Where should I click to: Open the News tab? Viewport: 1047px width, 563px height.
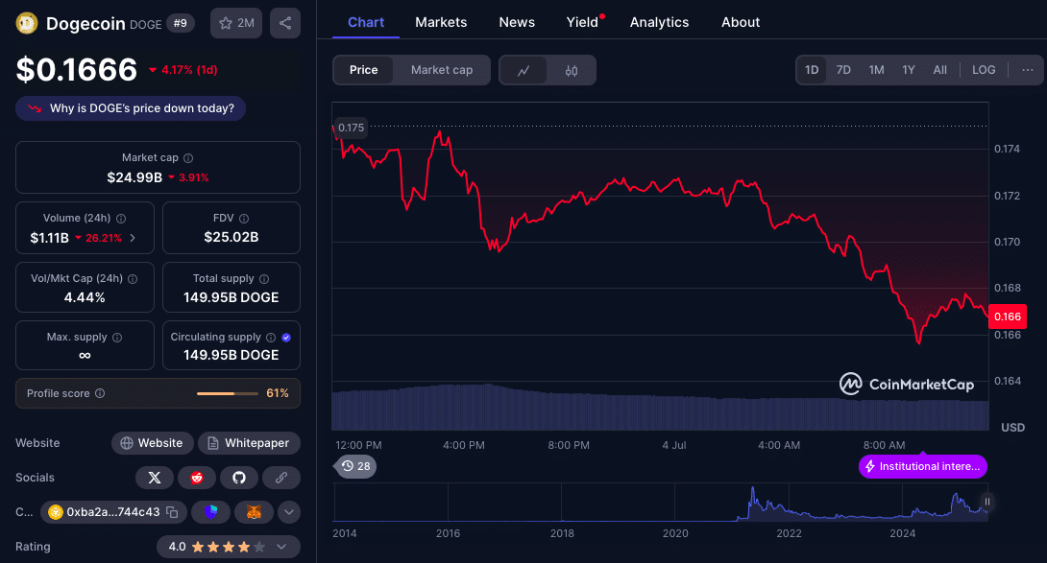click(517, 23)
